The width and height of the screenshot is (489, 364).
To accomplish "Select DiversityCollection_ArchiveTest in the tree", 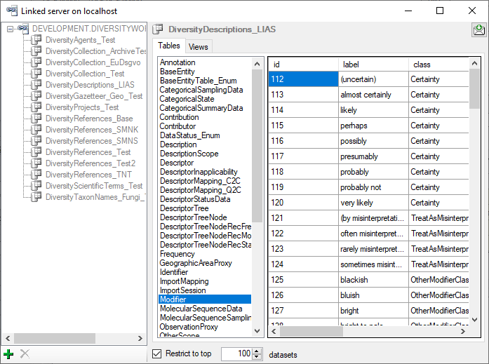I will click(x=95, y=51).
